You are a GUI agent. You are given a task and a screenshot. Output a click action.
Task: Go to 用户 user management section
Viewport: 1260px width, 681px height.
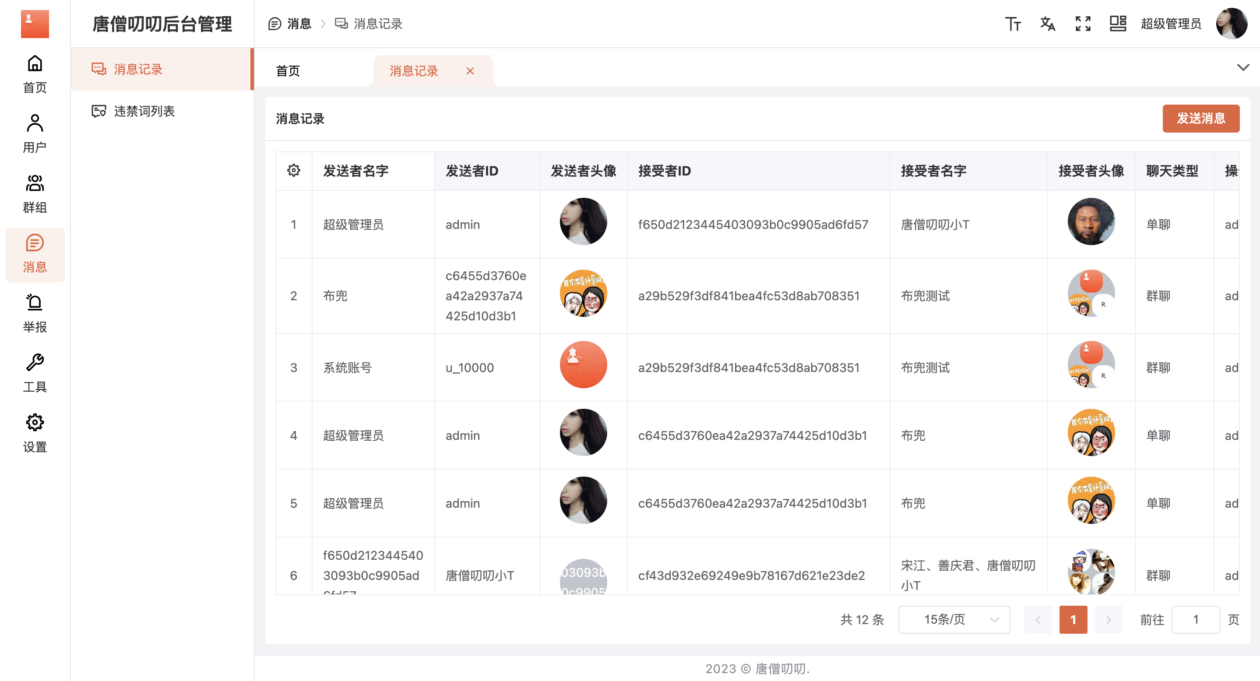click(35, 133)
